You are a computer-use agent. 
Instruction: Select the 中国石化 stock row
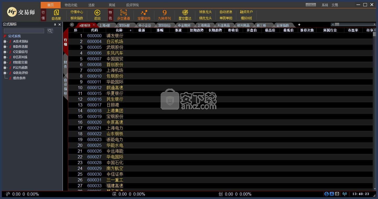pyautogui.click(x=220, y=163)
